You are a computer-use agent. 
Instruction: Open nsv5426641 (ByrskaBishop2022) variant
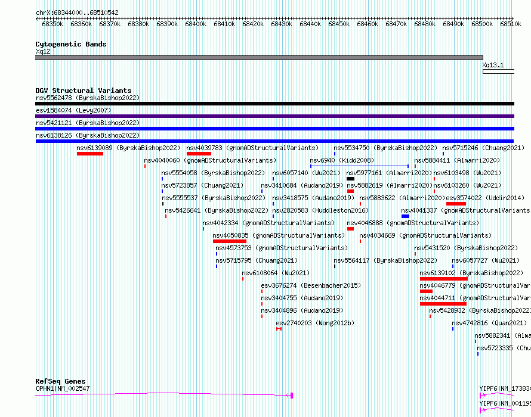click(x=217, y=211)
